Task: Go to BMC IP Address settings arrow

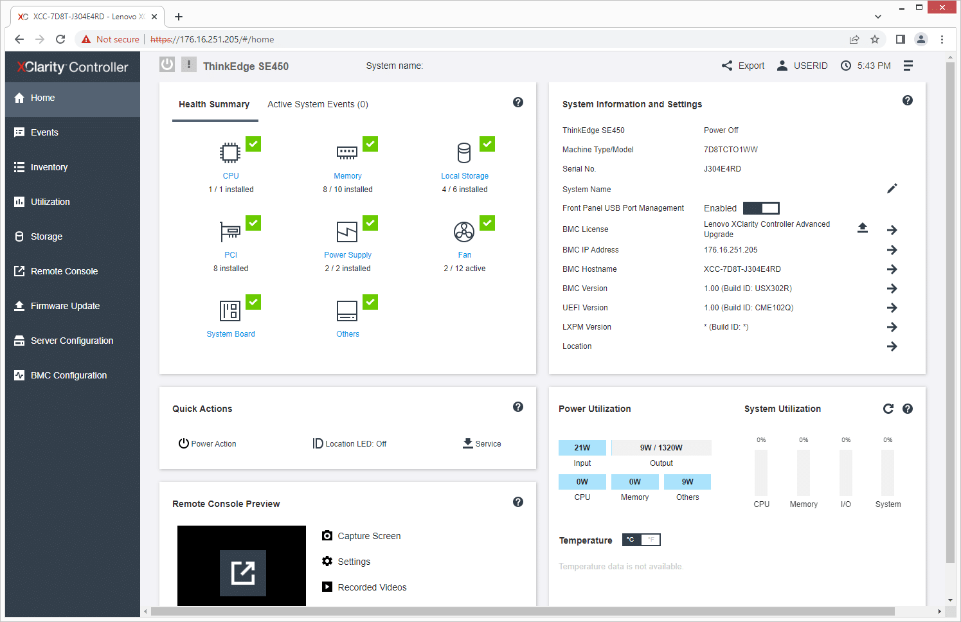Action: click(x=892, y=250)
